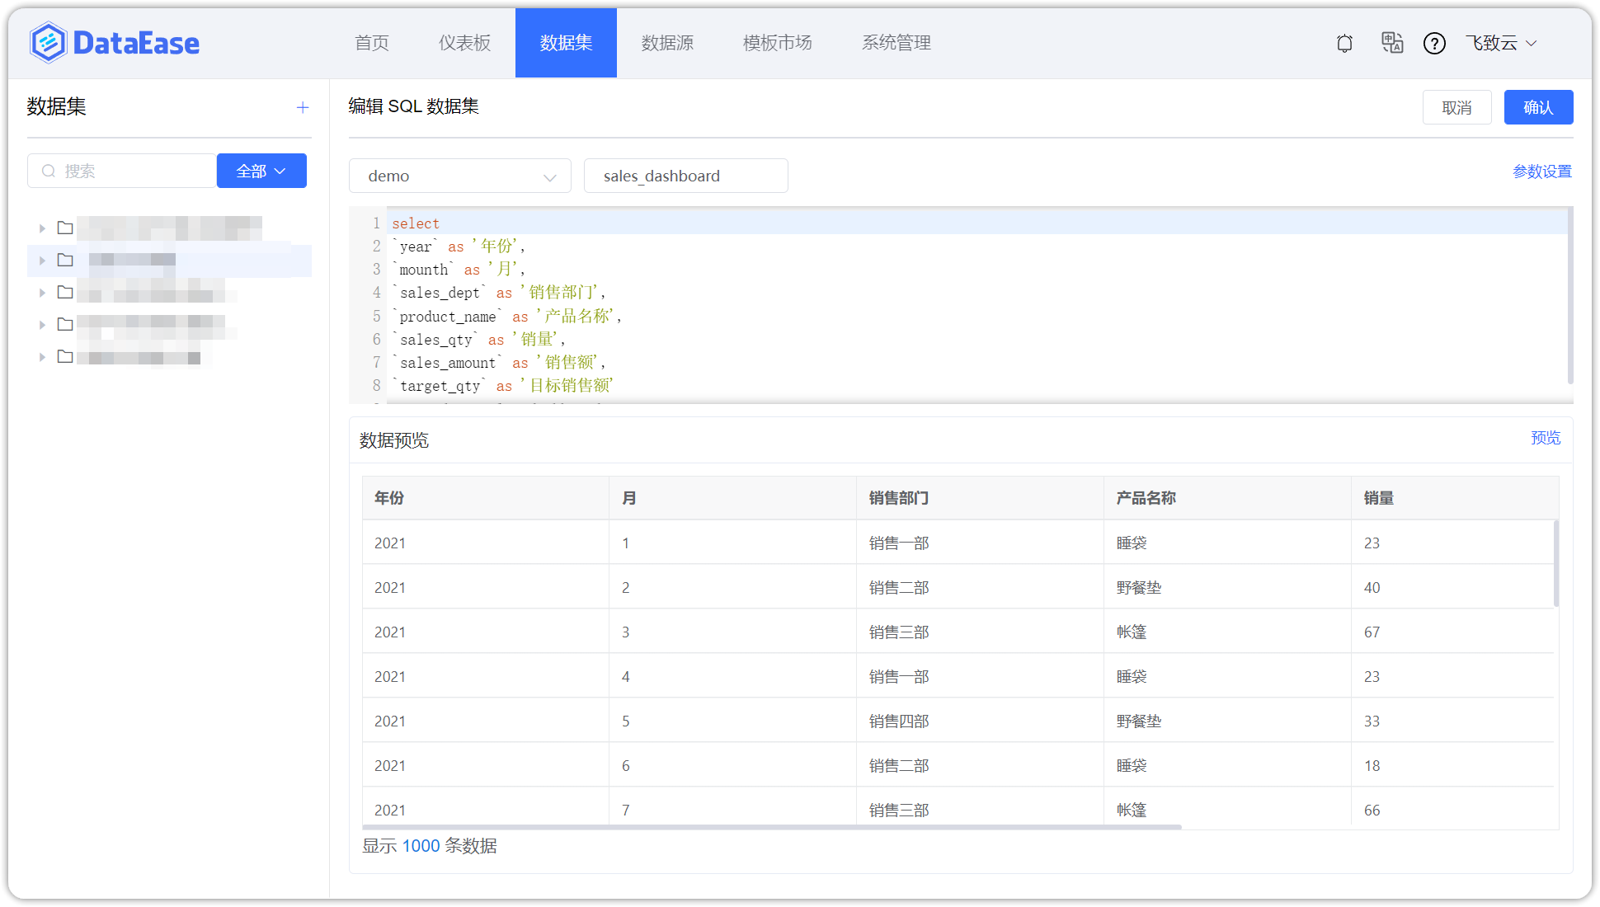
Task: Open the notifications bell icon
Action: tap(1344, 43)
